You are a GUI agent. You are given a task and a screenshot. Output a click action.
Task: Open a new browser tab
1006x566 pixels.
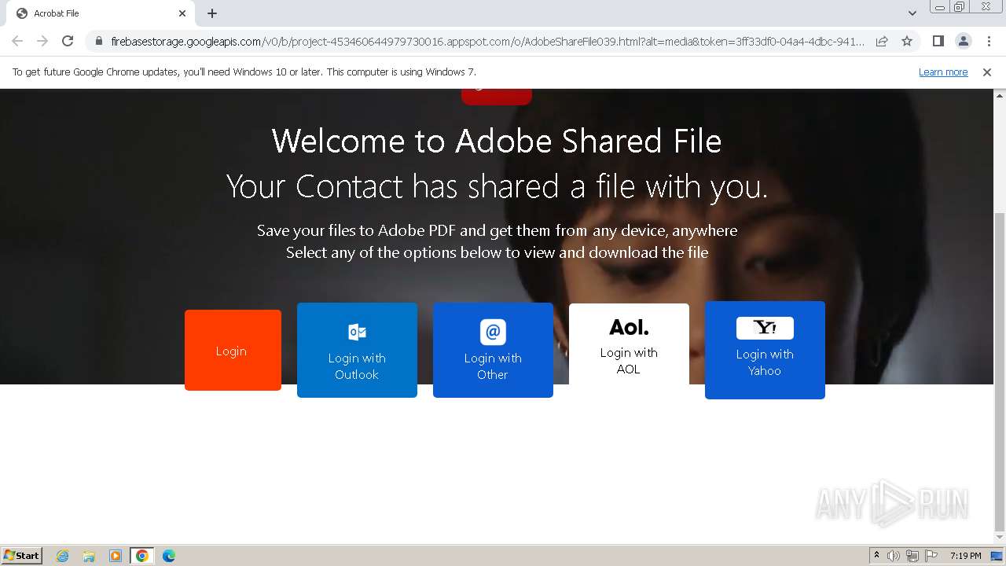[x=212, y=13]
